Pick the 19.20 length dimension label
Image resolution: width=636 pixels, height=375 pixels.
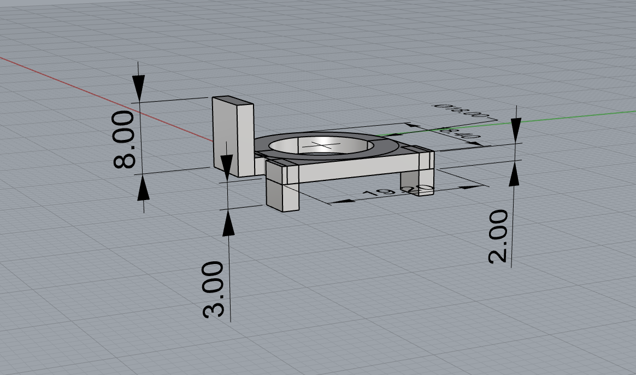398,192
